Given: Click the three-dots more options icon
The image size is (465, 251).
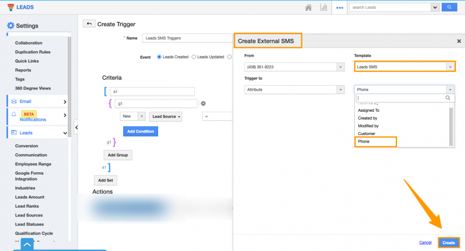Looking at the screenshot, I should [x=339, y=7].
